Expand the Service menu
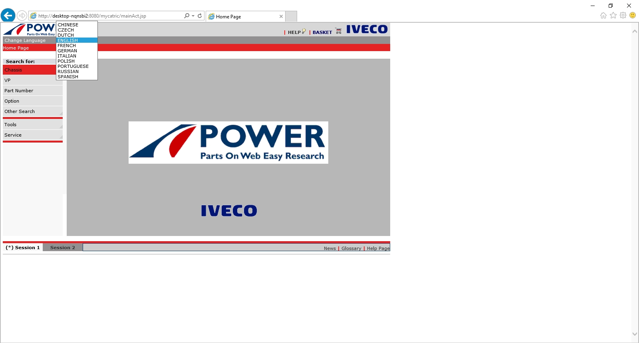 point(33,135)
